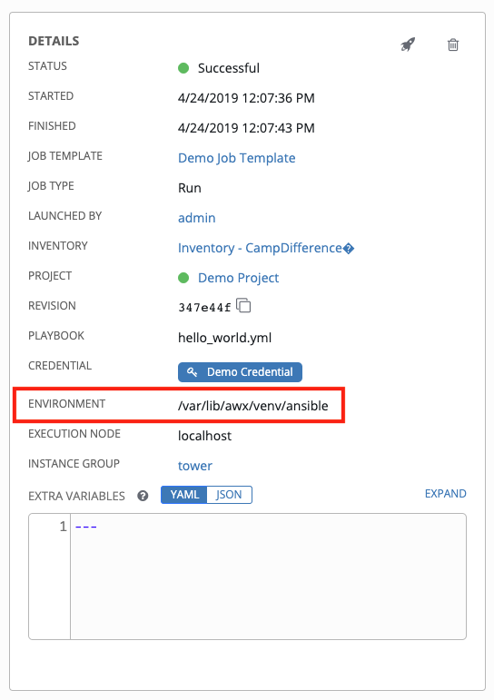Screen dimensions: 494x700
Task: Open the tower instance group link
Action: [195, 466]
